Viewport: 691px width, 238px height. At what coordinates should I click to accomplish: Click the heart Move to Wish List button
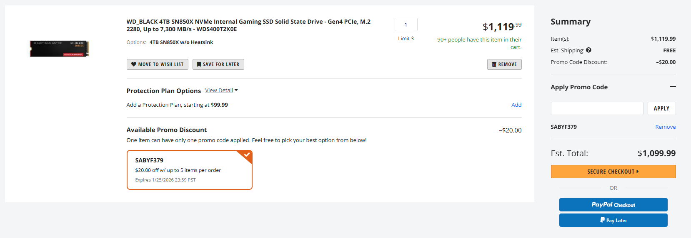click(x=157, y=64)
